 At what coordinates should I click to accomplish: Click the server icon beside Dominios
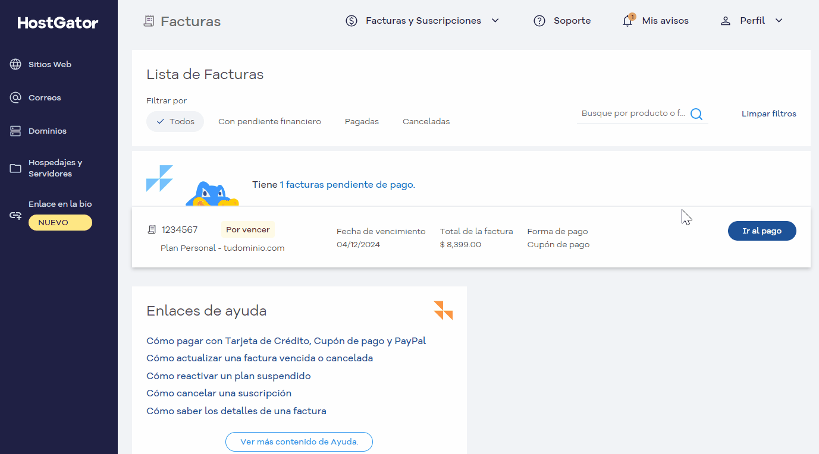[15, 131]
